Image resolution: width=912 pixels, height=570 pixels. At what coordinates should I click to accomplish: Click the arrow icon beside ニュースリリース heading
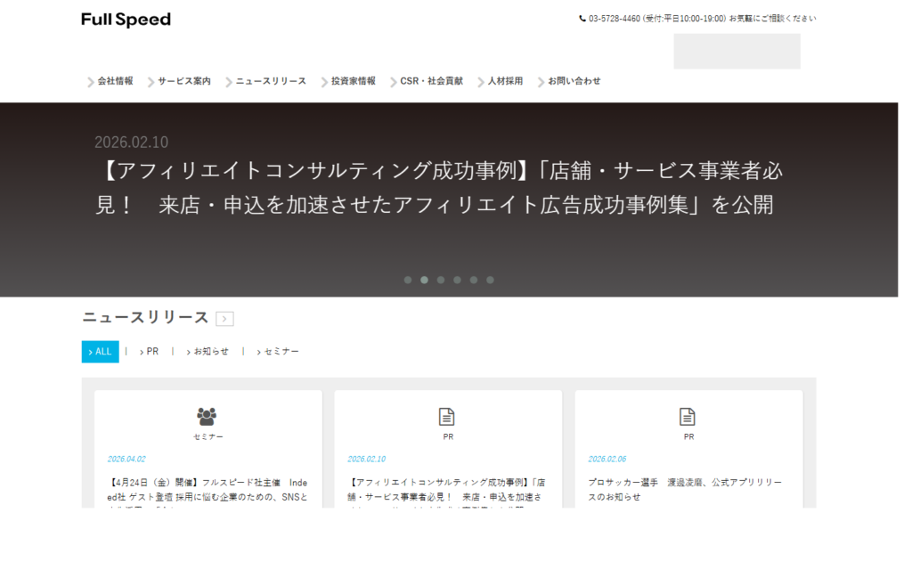[x=224, y=319]
